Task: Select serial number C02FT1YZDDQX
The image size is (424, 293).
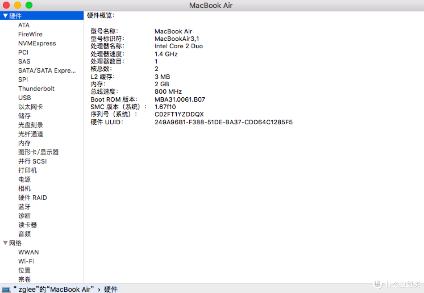Action: pos(179,114)
